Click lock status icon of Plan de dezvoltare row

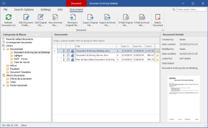[64, 60]
